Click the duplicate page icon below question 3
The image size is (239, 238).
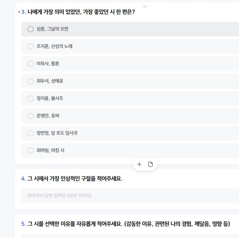tap(150, 164)
